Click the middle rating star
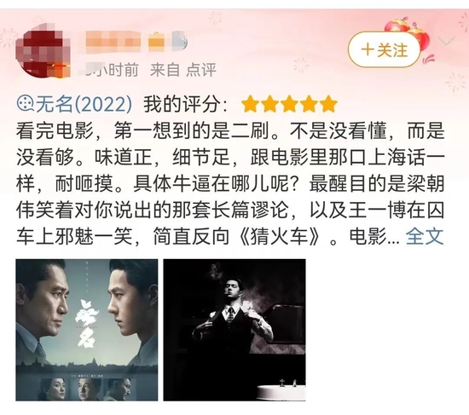 [x=290, y=104]
